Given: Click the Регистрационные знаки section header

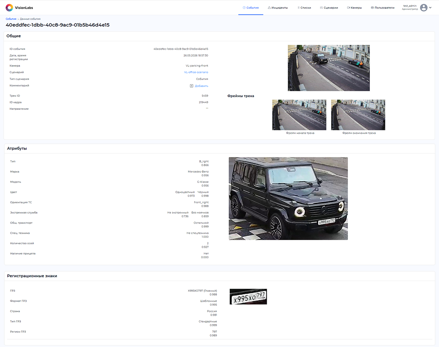Looking at the screenshot, I should (x=32, y=276).
